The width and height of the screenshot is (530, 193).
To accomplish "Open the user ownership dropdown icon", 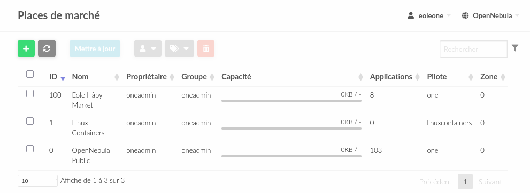I will (x=148, y=49).
